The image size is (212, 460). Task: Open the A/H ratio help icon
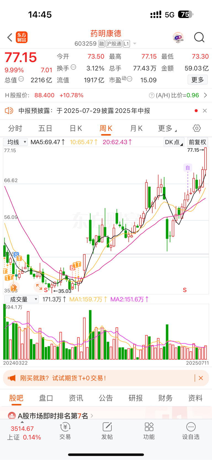click(152, 95)
